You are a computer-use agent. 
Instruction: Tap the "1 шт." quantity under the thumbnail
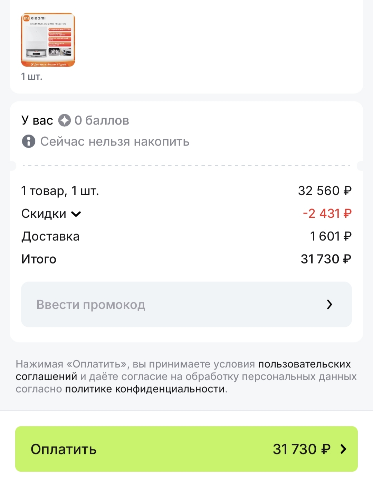click(x=31, y=77)
